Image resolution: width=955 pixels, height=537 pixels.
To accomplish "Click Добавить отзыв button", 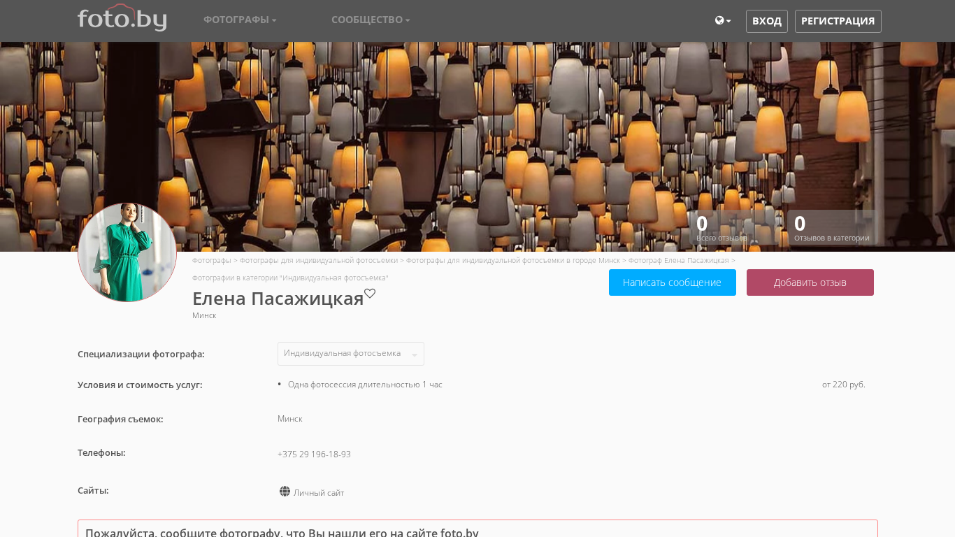I will pos(810,282).
